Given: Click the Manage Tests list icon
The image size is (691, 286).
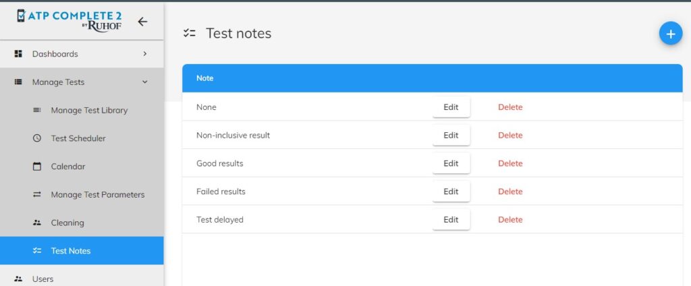Looking at the screenshot, I should point(18,82).
